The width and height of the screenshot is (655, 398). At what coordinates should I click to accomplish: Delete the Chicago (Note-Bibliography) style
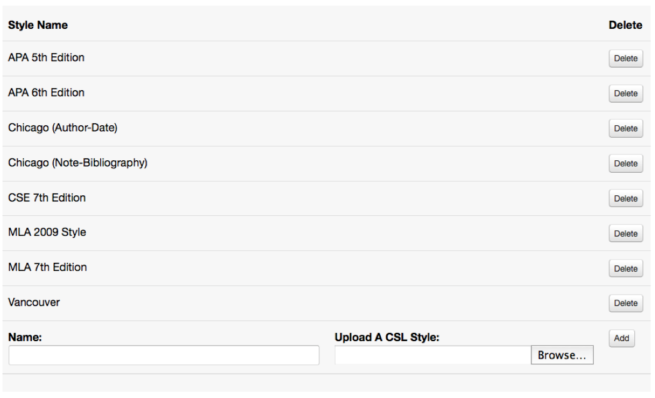626,163
